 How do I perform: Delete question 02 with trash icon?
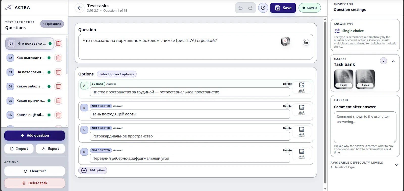pos(58,58)
